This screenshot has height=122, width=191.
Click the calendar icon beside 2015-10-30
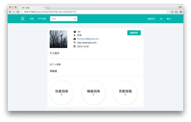point(75,46)
